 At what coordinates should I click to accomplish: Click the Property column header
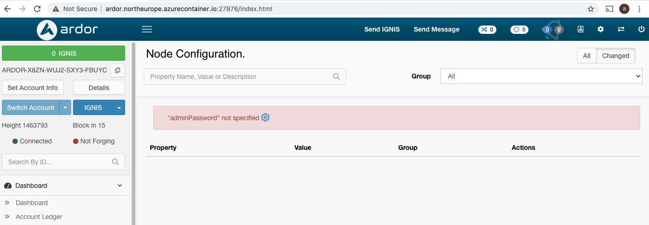(x=163, y=148)
